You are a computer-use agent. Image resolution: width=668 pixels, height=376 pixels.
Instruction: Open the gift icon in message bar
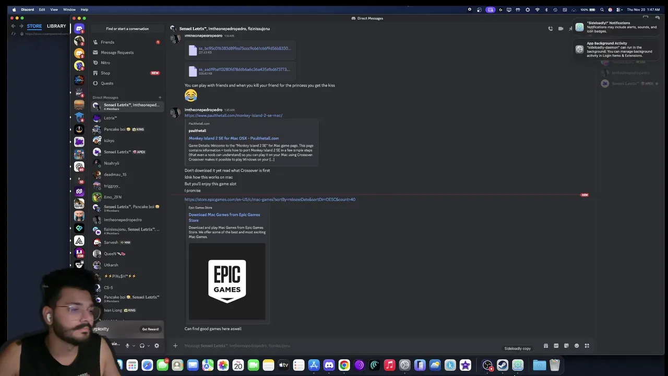(546, 346)
